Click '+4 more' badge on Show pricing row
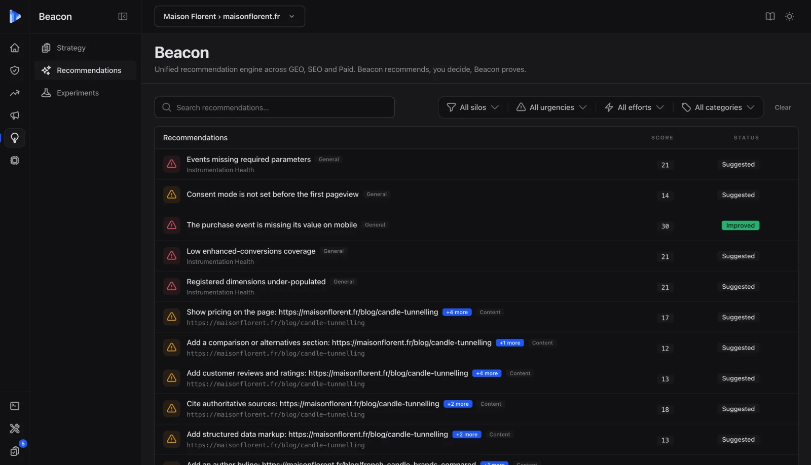 click(x=457, y=312)
